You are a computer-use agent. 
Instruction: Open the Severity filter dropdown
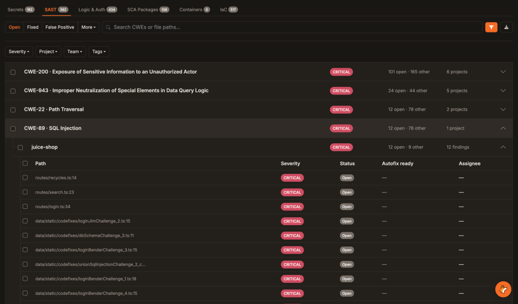(19, 52)
